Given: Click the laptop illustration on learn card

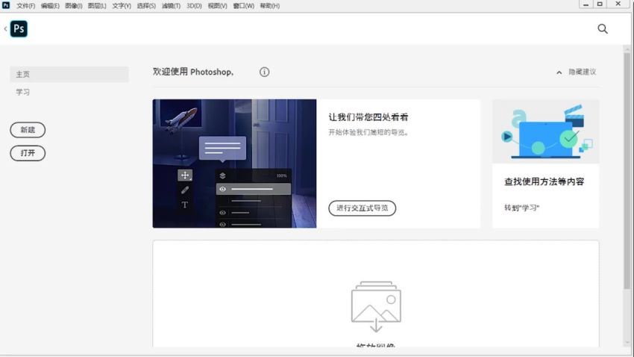Looking at the screenshot, I should coord(546,131).
